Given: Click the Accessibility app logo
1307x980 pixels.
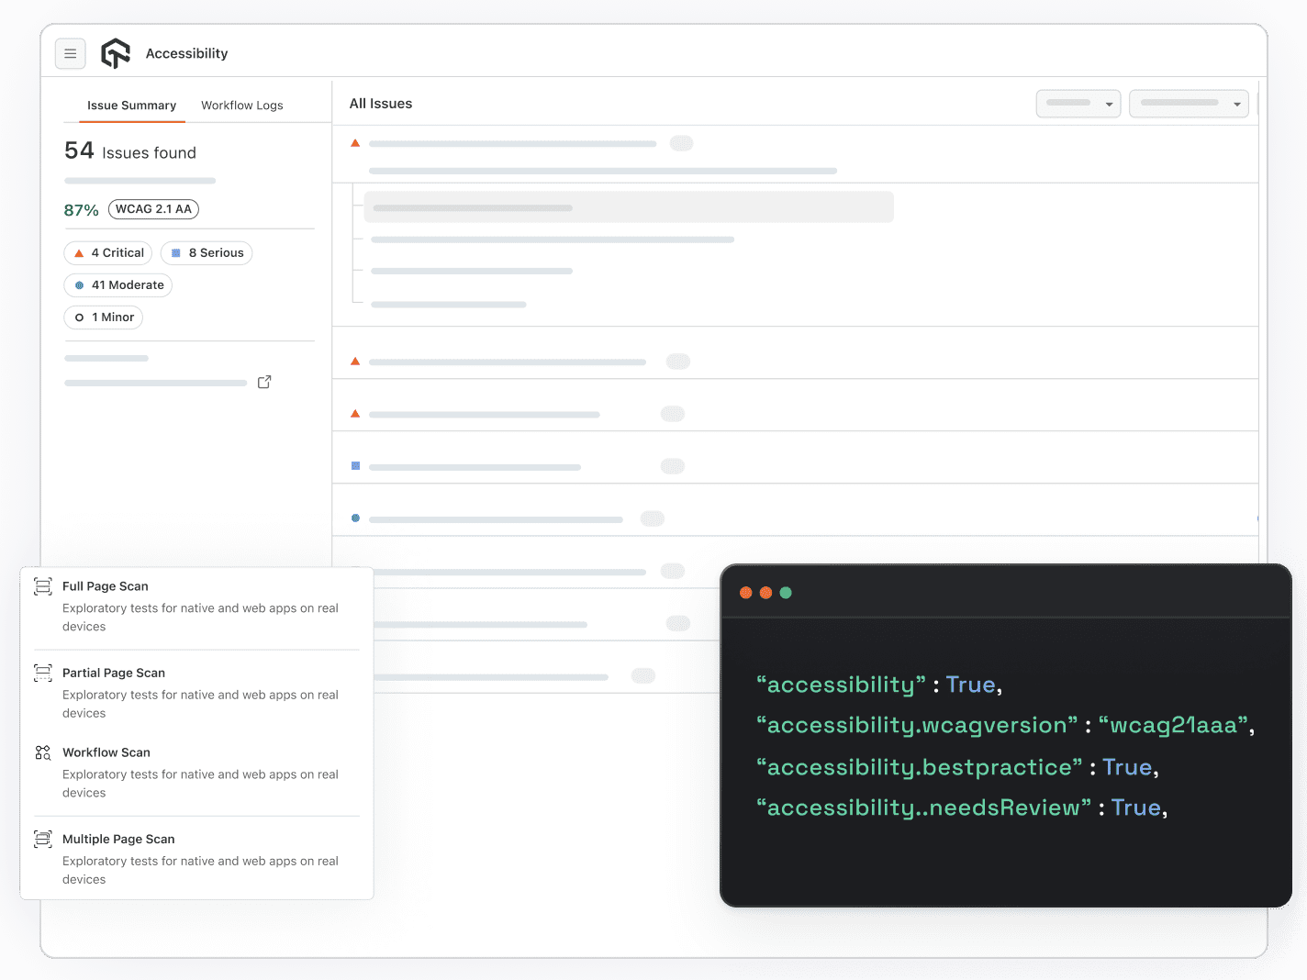Looking at the screenshot, I should pyautogui.click(x=116, y=53).
